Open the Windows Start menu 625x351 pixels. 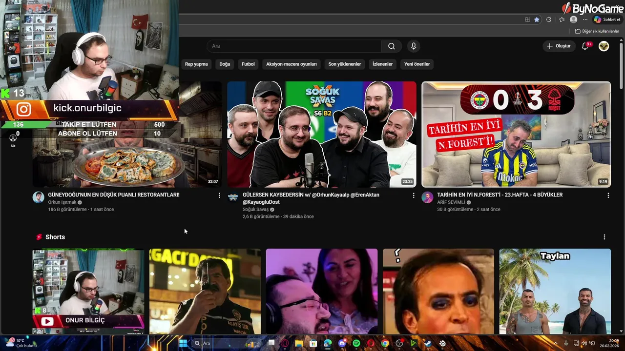tap(183, 343)
